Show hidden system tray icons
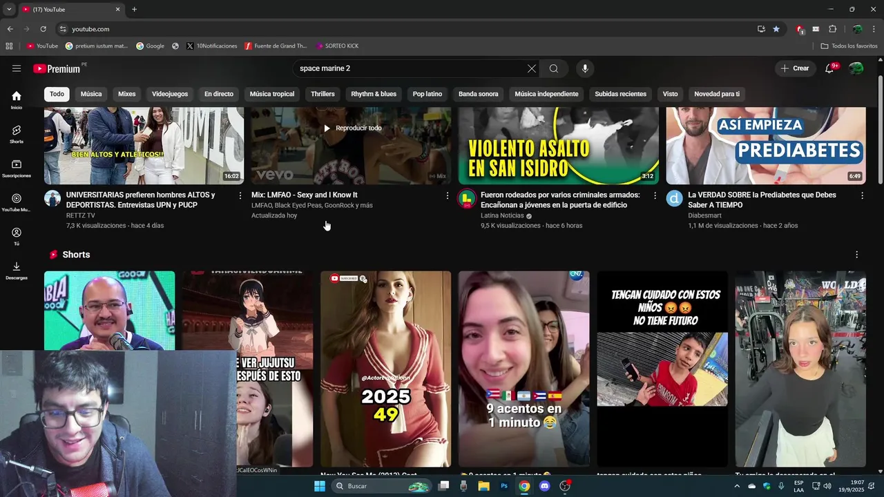 [x=736, y=486]
